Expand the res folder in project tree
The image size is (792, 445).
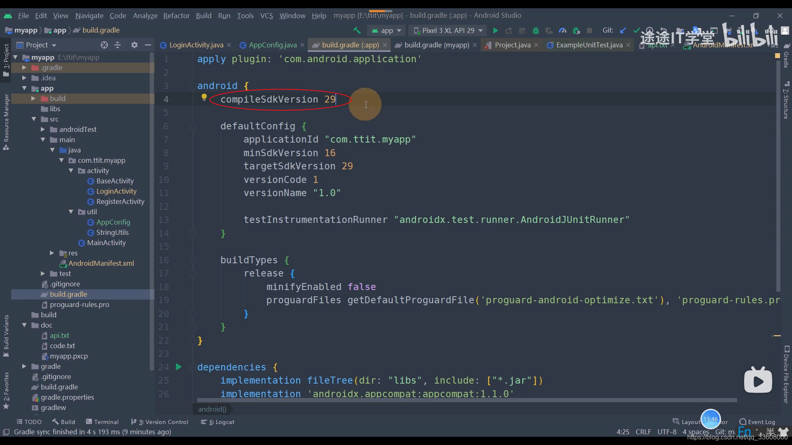tap(52, 253)
